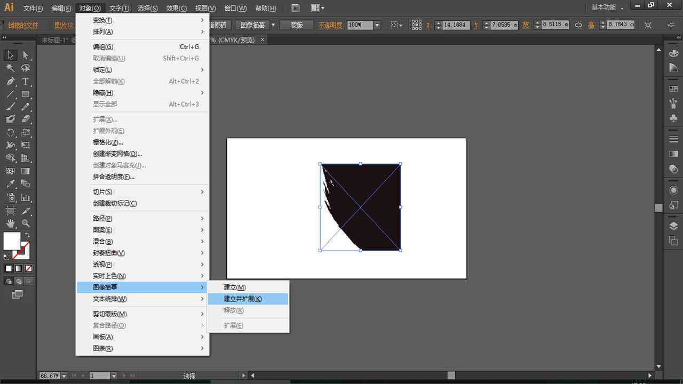Open the Color panel palette icon
This screenshot has height=384, width=683.
673,53
